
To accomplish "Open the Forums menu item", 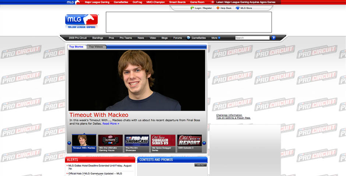I will (x=178, y=38).
